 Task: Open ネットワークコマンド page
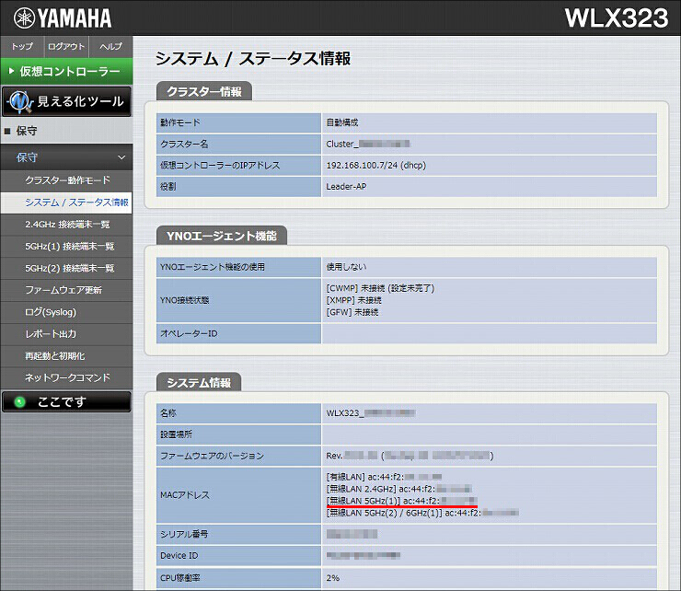(x=66, y=378)
